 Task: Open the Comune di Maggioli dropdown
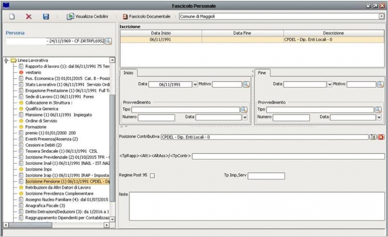click(381, 16)
